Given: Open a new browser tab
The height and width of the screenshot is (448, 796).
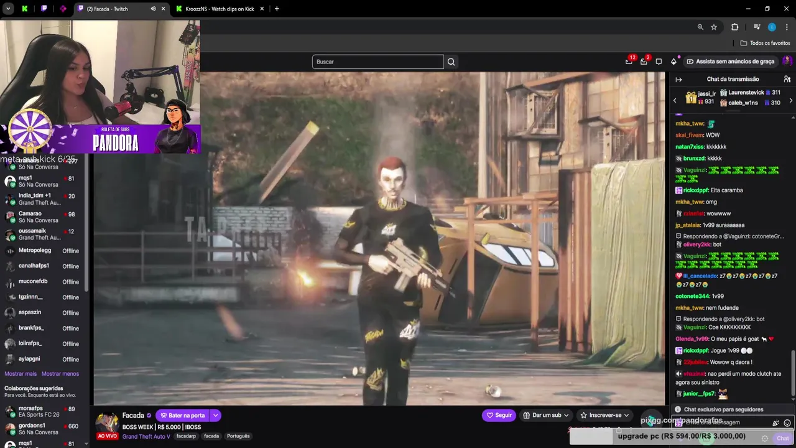Looking at the screenshot, I should [x=277, y=9].
